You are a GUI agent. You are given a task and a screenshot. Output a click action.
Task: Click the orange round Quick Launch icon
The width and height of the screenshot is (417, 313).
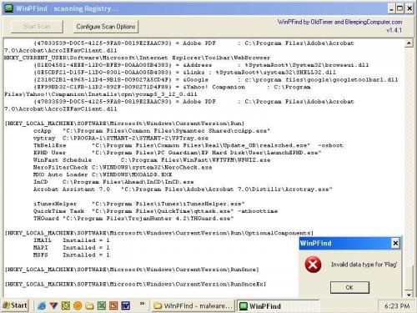point(78,305)
